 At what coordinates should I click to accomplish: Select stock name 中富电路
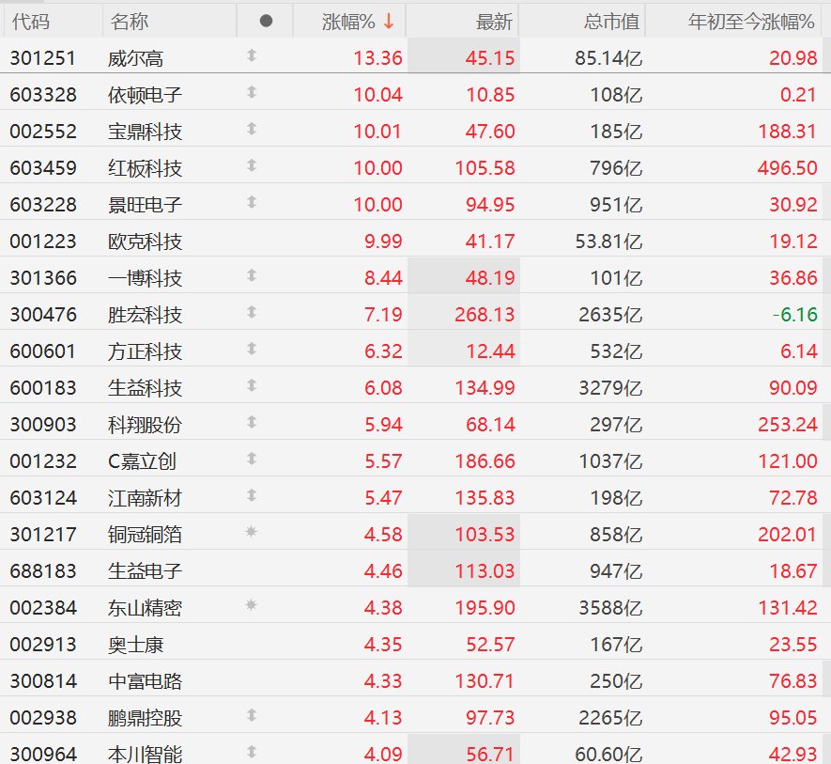coord(145,680)
